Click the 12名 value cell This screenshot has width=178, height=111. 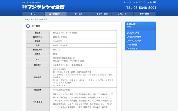pos(83,54)
